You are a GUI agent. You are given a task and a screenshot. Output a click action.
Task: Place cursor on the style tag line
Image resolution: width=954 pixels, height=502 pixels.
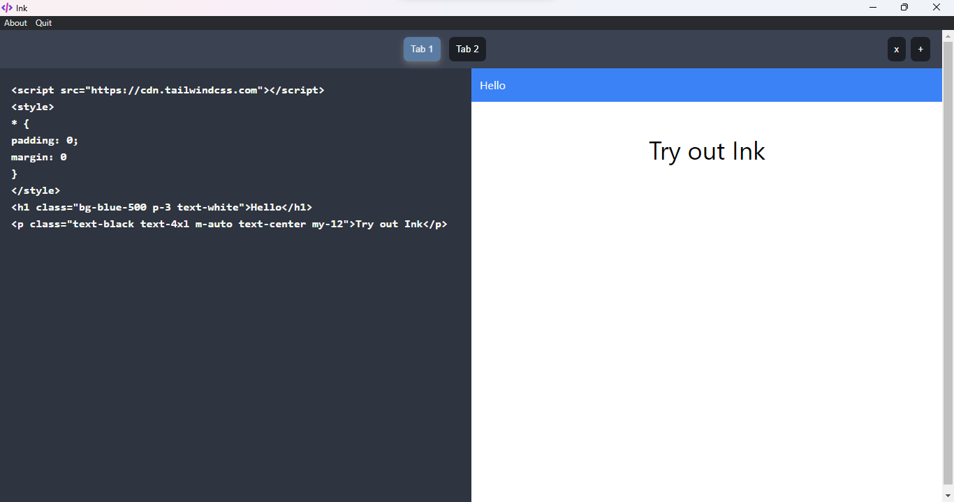coord(32,107)
